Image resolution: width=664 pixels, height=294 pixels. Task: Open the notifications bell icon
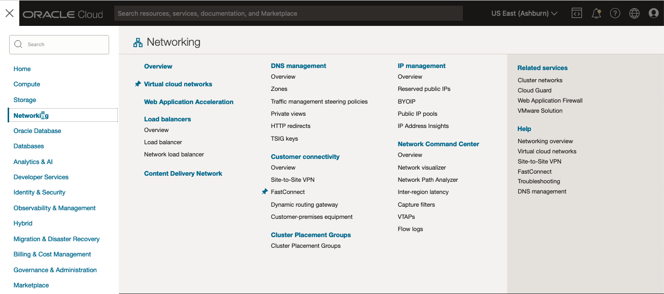[596, 14]
